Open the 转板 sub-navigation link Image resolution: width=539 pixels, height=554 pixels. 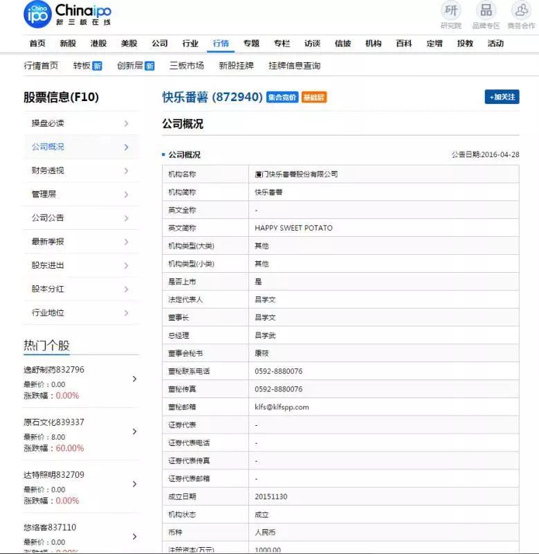coord(82,66)
